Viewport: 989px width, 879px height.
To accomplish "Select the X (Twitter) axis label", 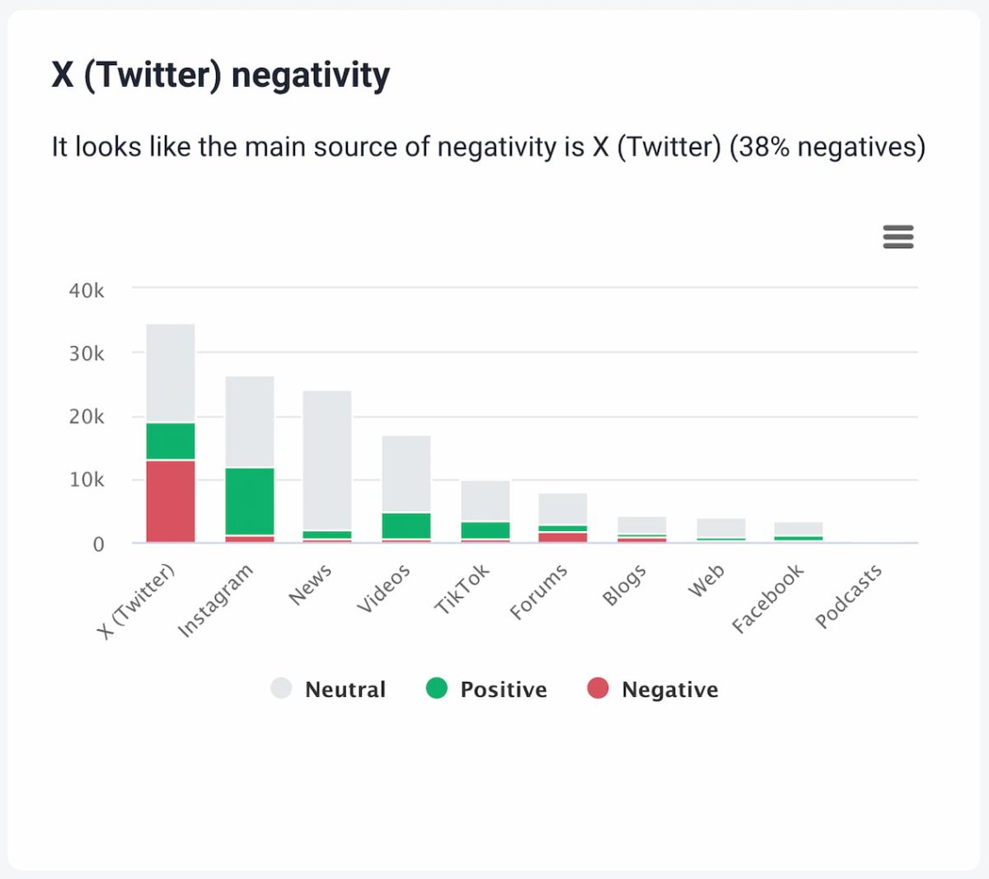I will 137,599.
